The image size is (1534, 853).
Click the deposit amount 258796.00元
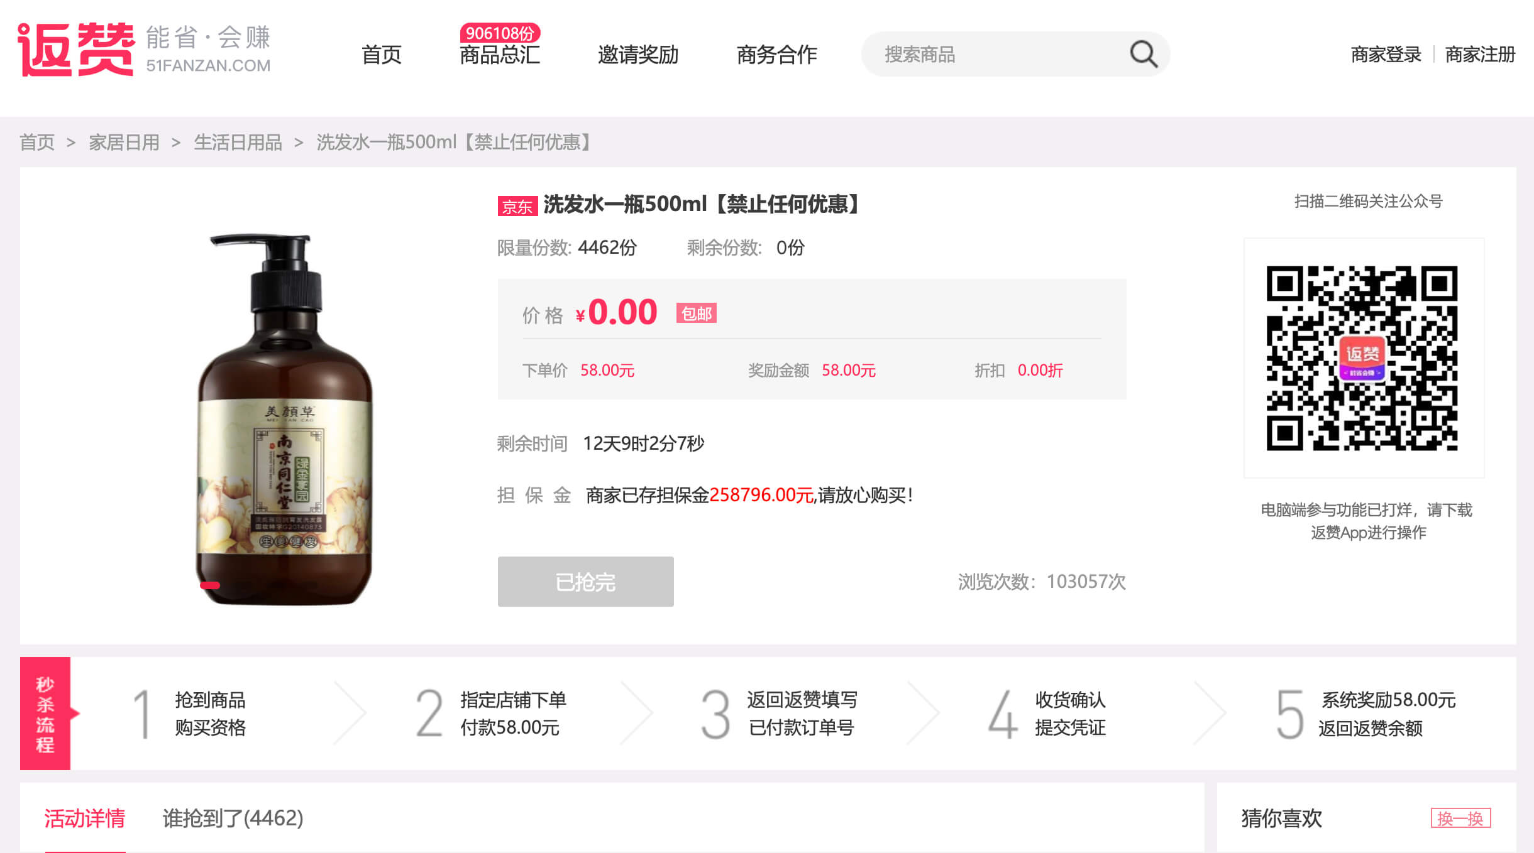[761, 496]
